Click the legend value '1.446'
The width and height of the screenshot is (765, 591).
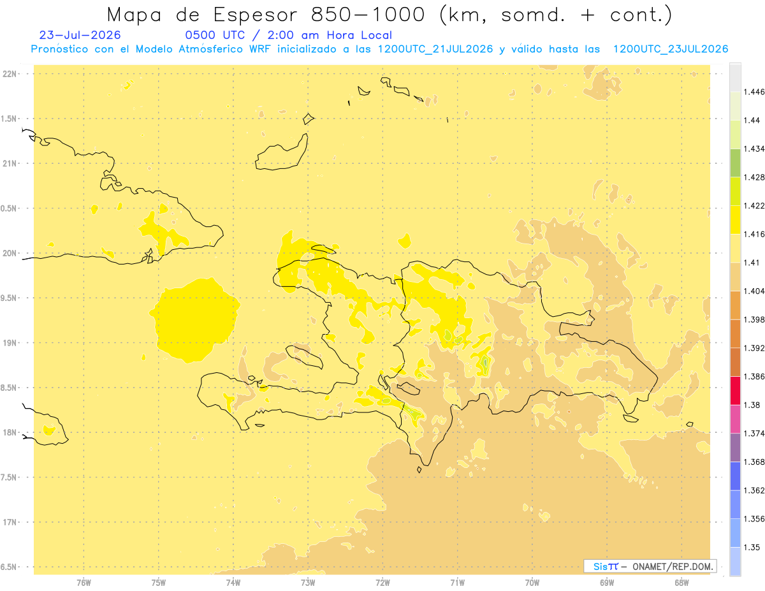754,92
